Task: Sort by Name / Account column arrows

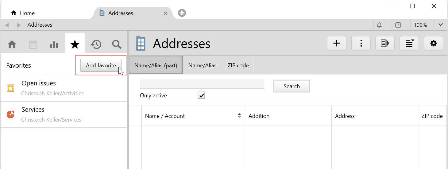Action: click(x=239, y=116)
